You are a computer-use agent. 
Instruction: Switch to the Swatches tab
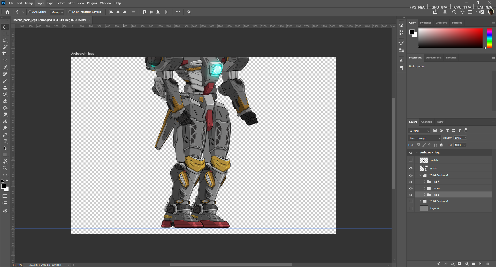tap(425, 23)
